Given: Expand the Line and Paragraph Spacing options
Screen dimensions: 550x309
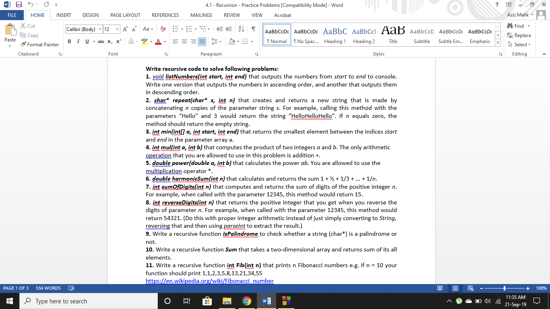Looking at the screenshot, I should (x=220, y=41).
